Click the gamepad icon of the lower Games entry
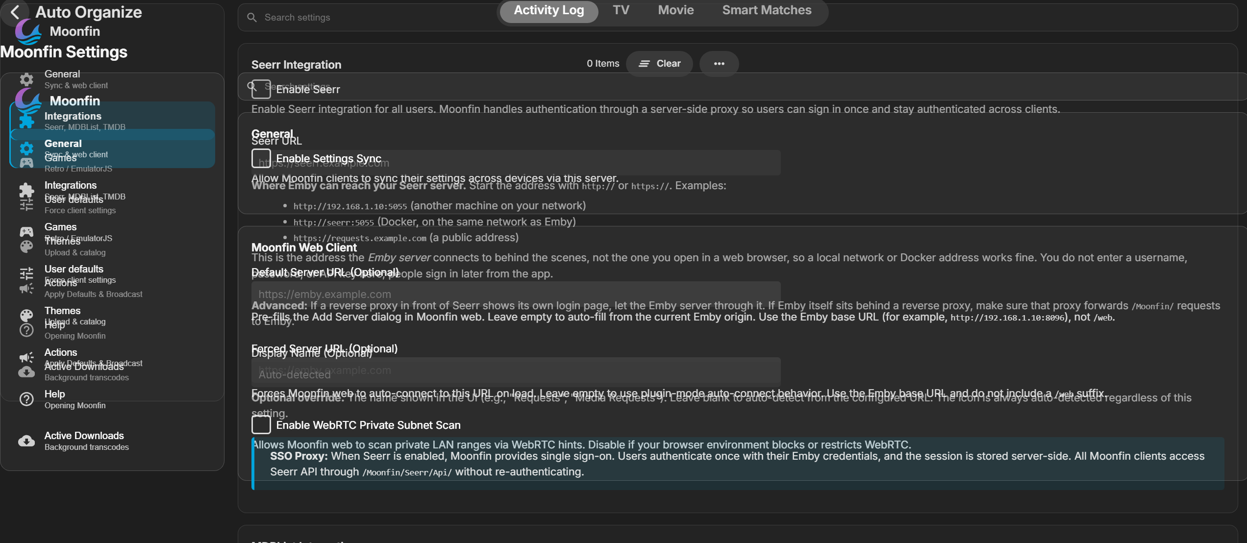Screen dimensions: 1247x543 (26, 232)
